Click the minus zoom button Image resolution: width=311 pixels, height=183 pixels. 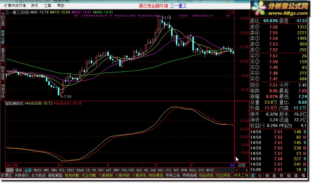click(x=241, y=170)
